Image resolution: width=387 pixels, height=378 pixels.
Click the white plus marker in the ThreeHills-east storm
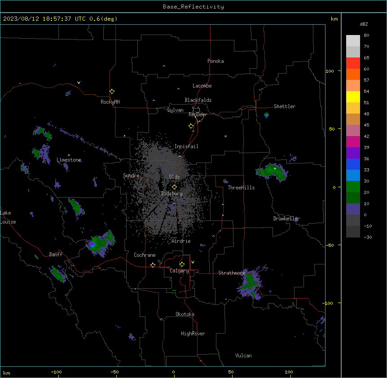click(275, 168)
